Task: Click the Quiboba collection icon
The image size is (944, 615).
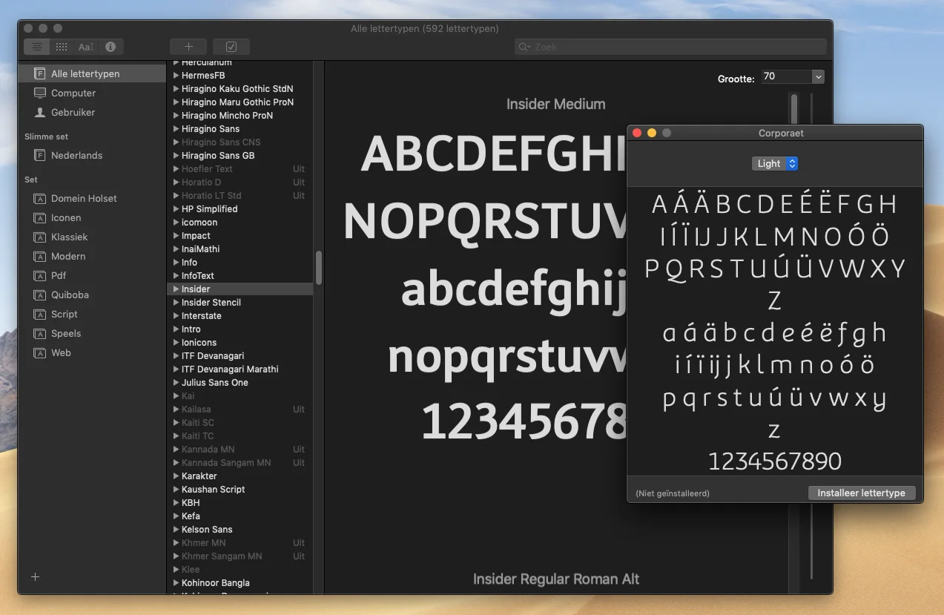Action: (x=39, y=295)
